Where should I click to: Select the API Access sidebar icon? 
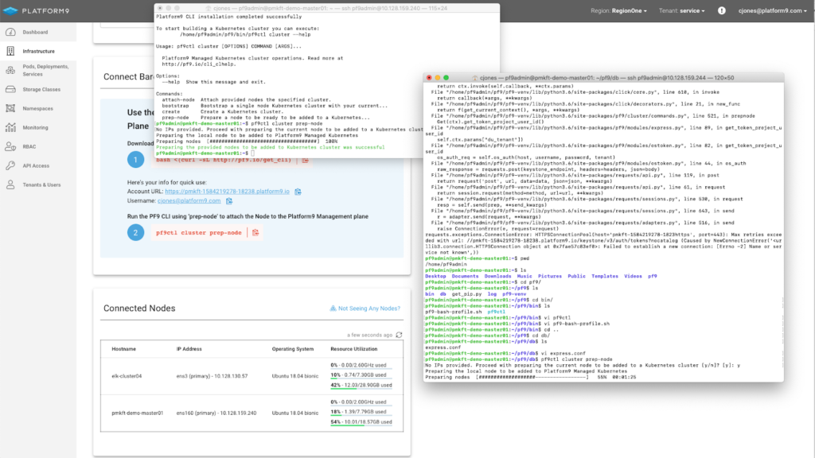(9, 165)
